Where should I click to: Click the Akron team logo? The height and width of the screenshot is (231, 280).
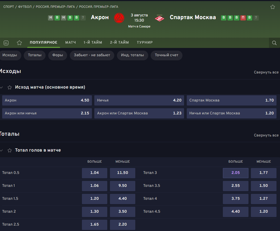(119, 18)
